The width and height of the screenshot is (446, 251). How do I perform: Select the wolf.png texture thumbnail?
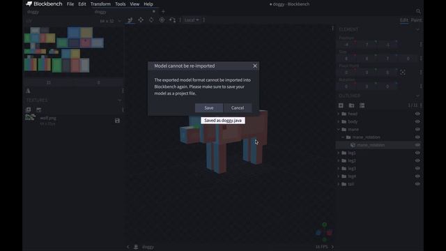pyautogui.click(x=30, y=118)
